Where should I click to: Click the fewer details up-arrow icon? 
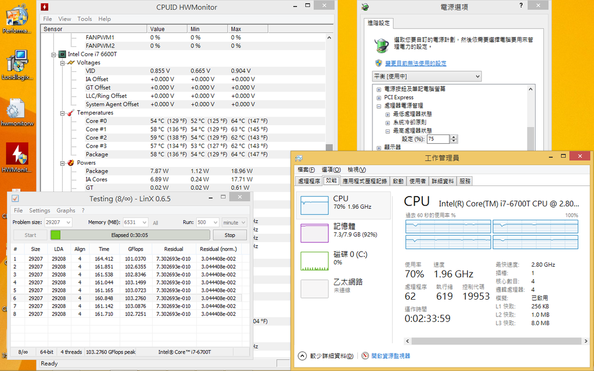coord(302,356)
